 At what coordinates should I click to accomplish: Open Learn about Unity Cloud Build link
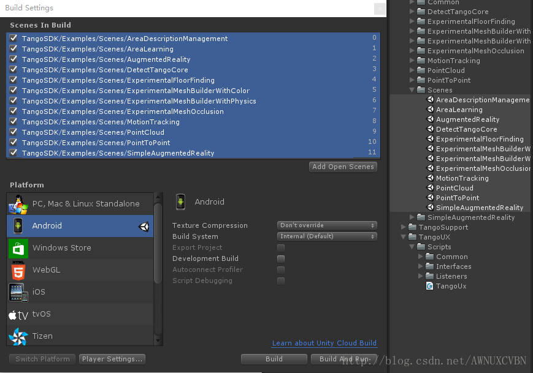[324, 343]
